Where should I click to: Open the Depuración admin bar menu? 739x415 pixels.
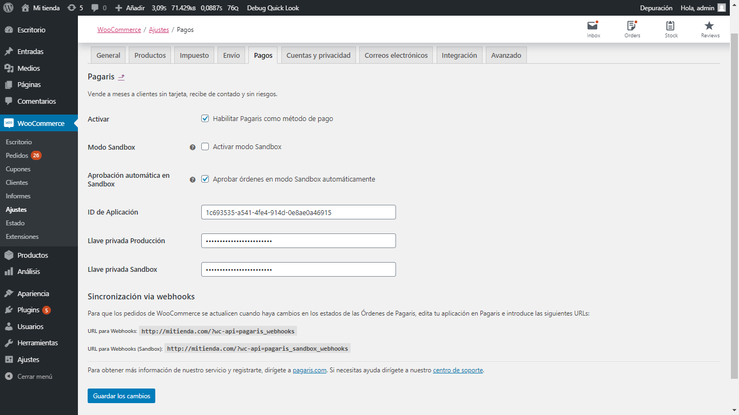(x=656, y=8)
